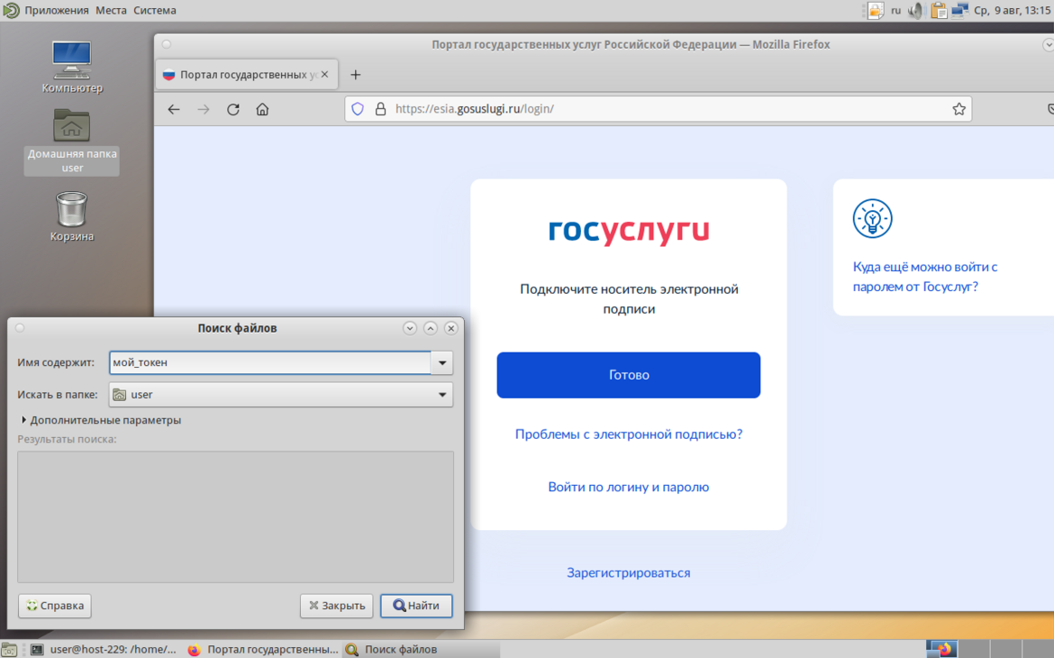Image resolution: width=1054 pixels, height=658 pixels.
Task: Follow the Зарегистрироваться link
Action: click(629, 572)
